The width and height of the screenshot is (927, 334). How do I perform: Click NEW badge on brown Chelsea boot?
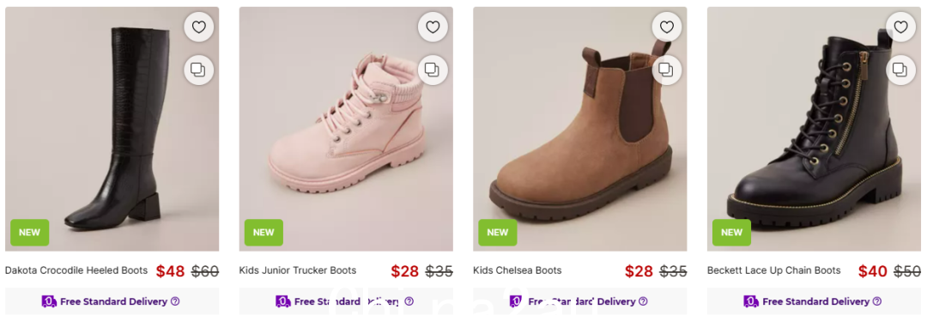[498, 233]
